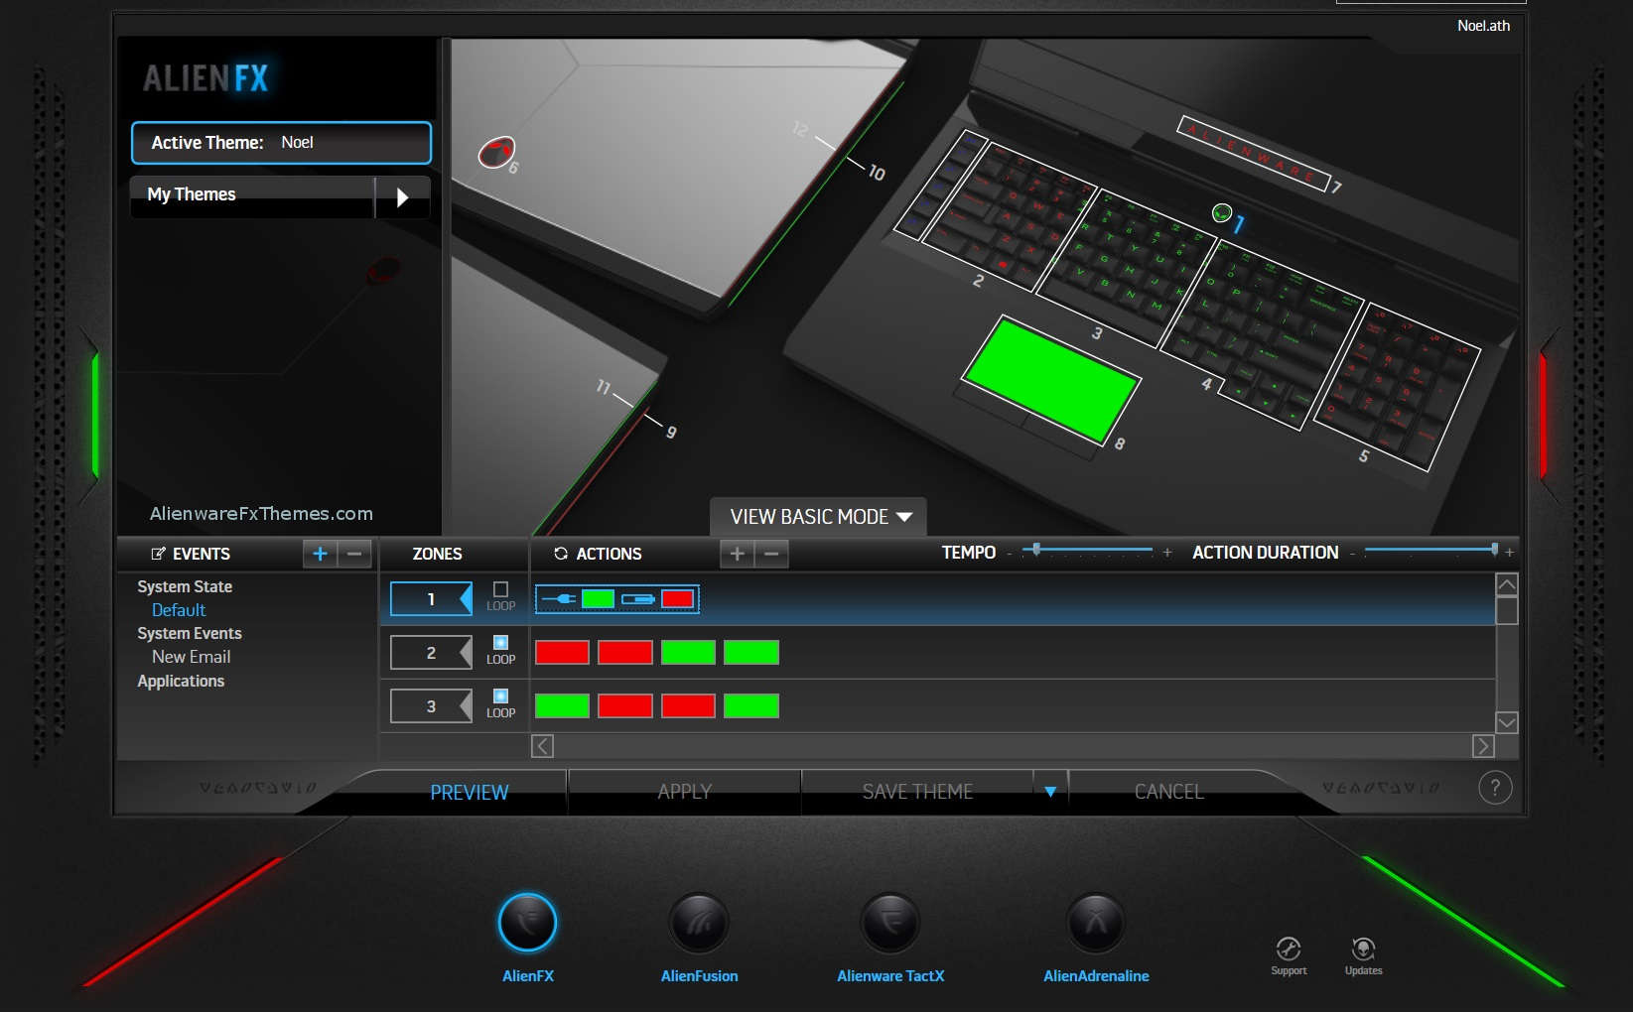
Task: Increase action duration with plus sign
Action: click(x=1509, y=553)
